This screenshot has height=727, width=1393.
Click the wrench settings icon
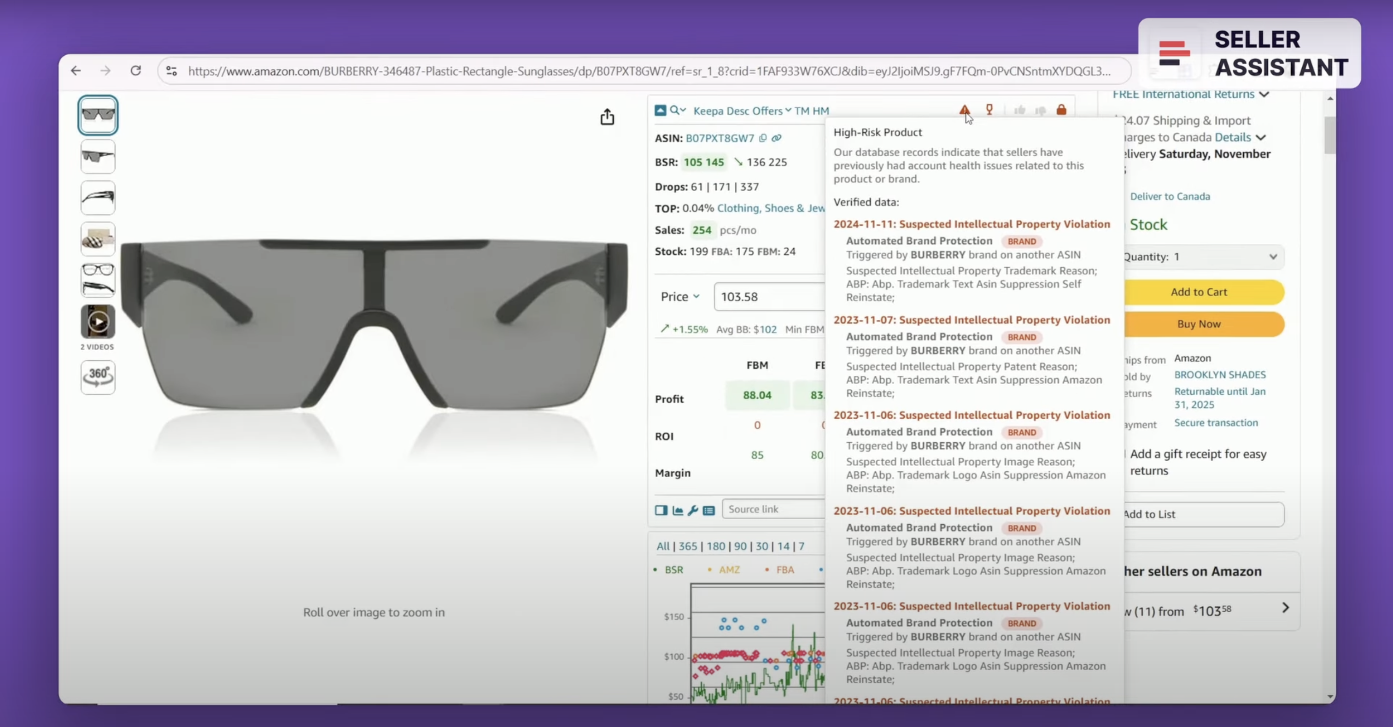point(693,510)
